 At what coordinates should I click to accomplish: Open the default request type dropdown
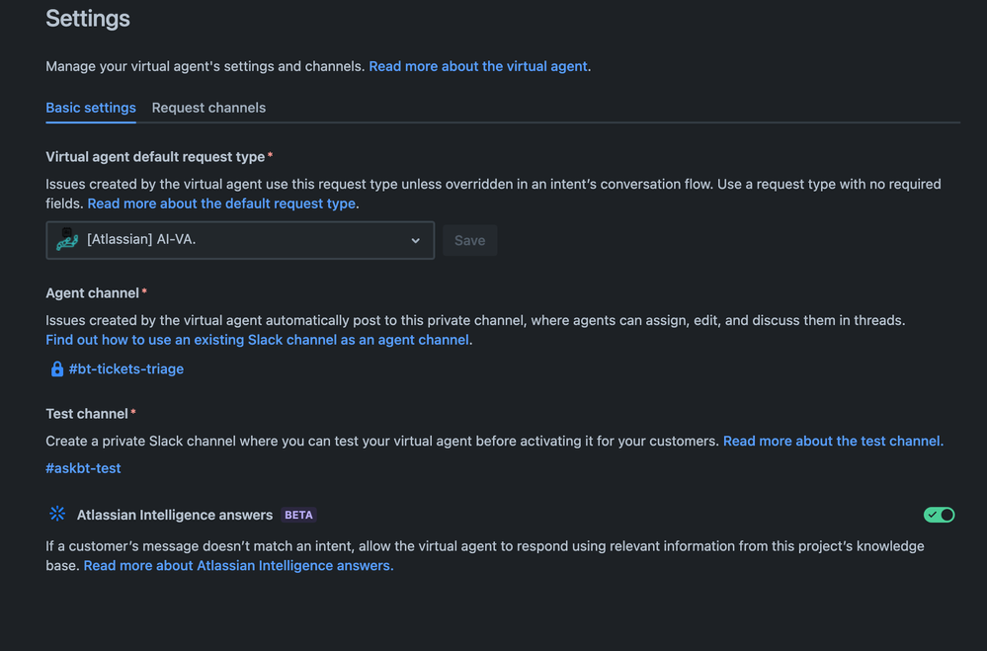240,240
